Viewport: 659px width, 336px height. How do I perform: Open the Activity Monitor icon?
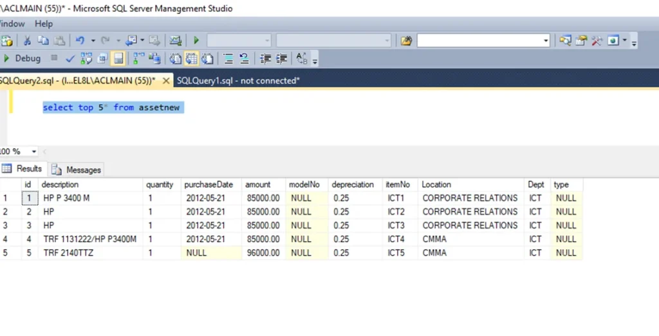click(175, 40)
